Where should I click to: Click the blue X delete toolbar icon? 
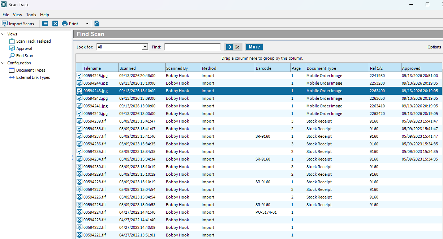click(55, 24)
